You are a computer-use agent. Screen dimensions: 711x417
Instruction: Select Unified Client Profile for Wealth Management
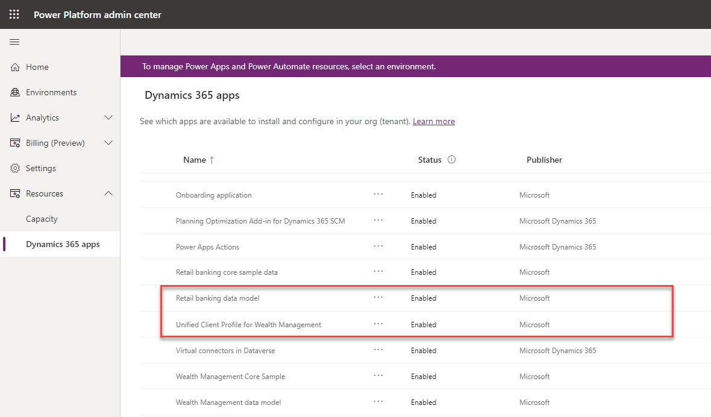click(248, 325)
